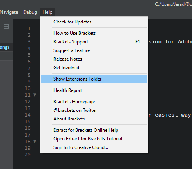This screenshot has height=169, width=192.
Task: Select Suggest a Feature
Action: click(94, 50)
